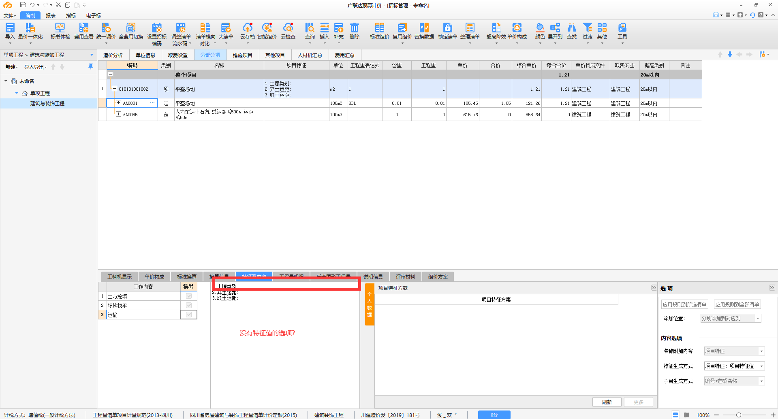The height and width of the screenshot is (419, 778).
Task: Expand row AA0085 in the table
Action: point(118,114)
